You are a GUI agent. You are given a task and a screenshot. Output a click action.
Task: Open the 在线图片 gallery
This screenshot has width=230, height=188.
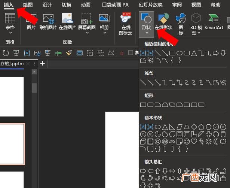point(67,21)
